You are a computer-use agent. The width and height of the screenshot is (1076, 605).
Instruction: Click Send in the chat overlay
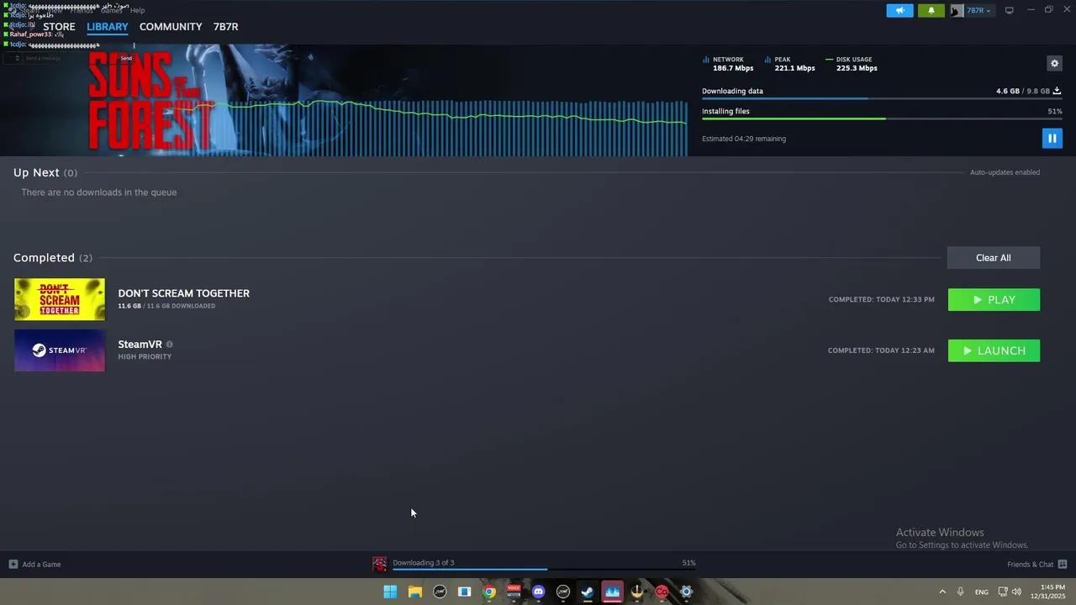[x=126, y=58]
